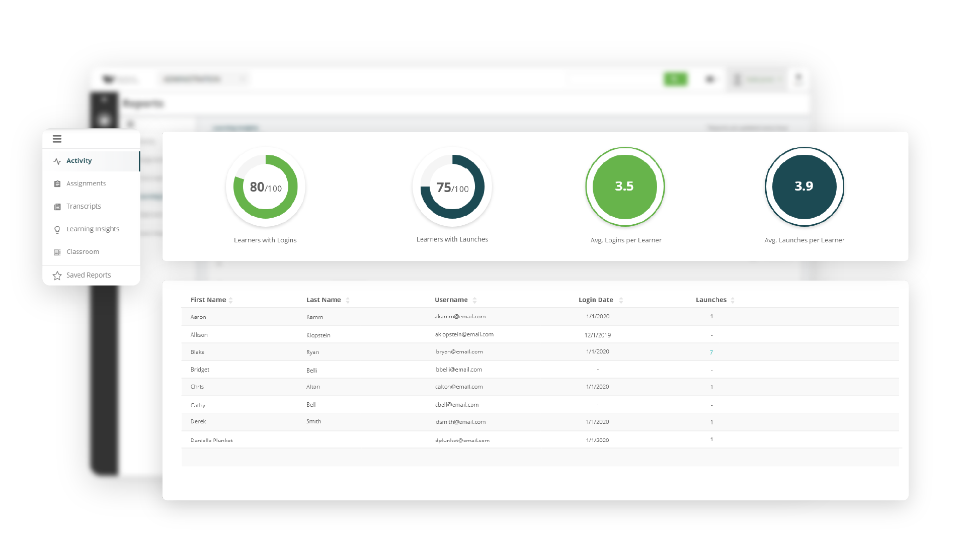The height and width of the screenshot is (543, 966).
Task: Click last name Smith cell
Action: point(313,422)
